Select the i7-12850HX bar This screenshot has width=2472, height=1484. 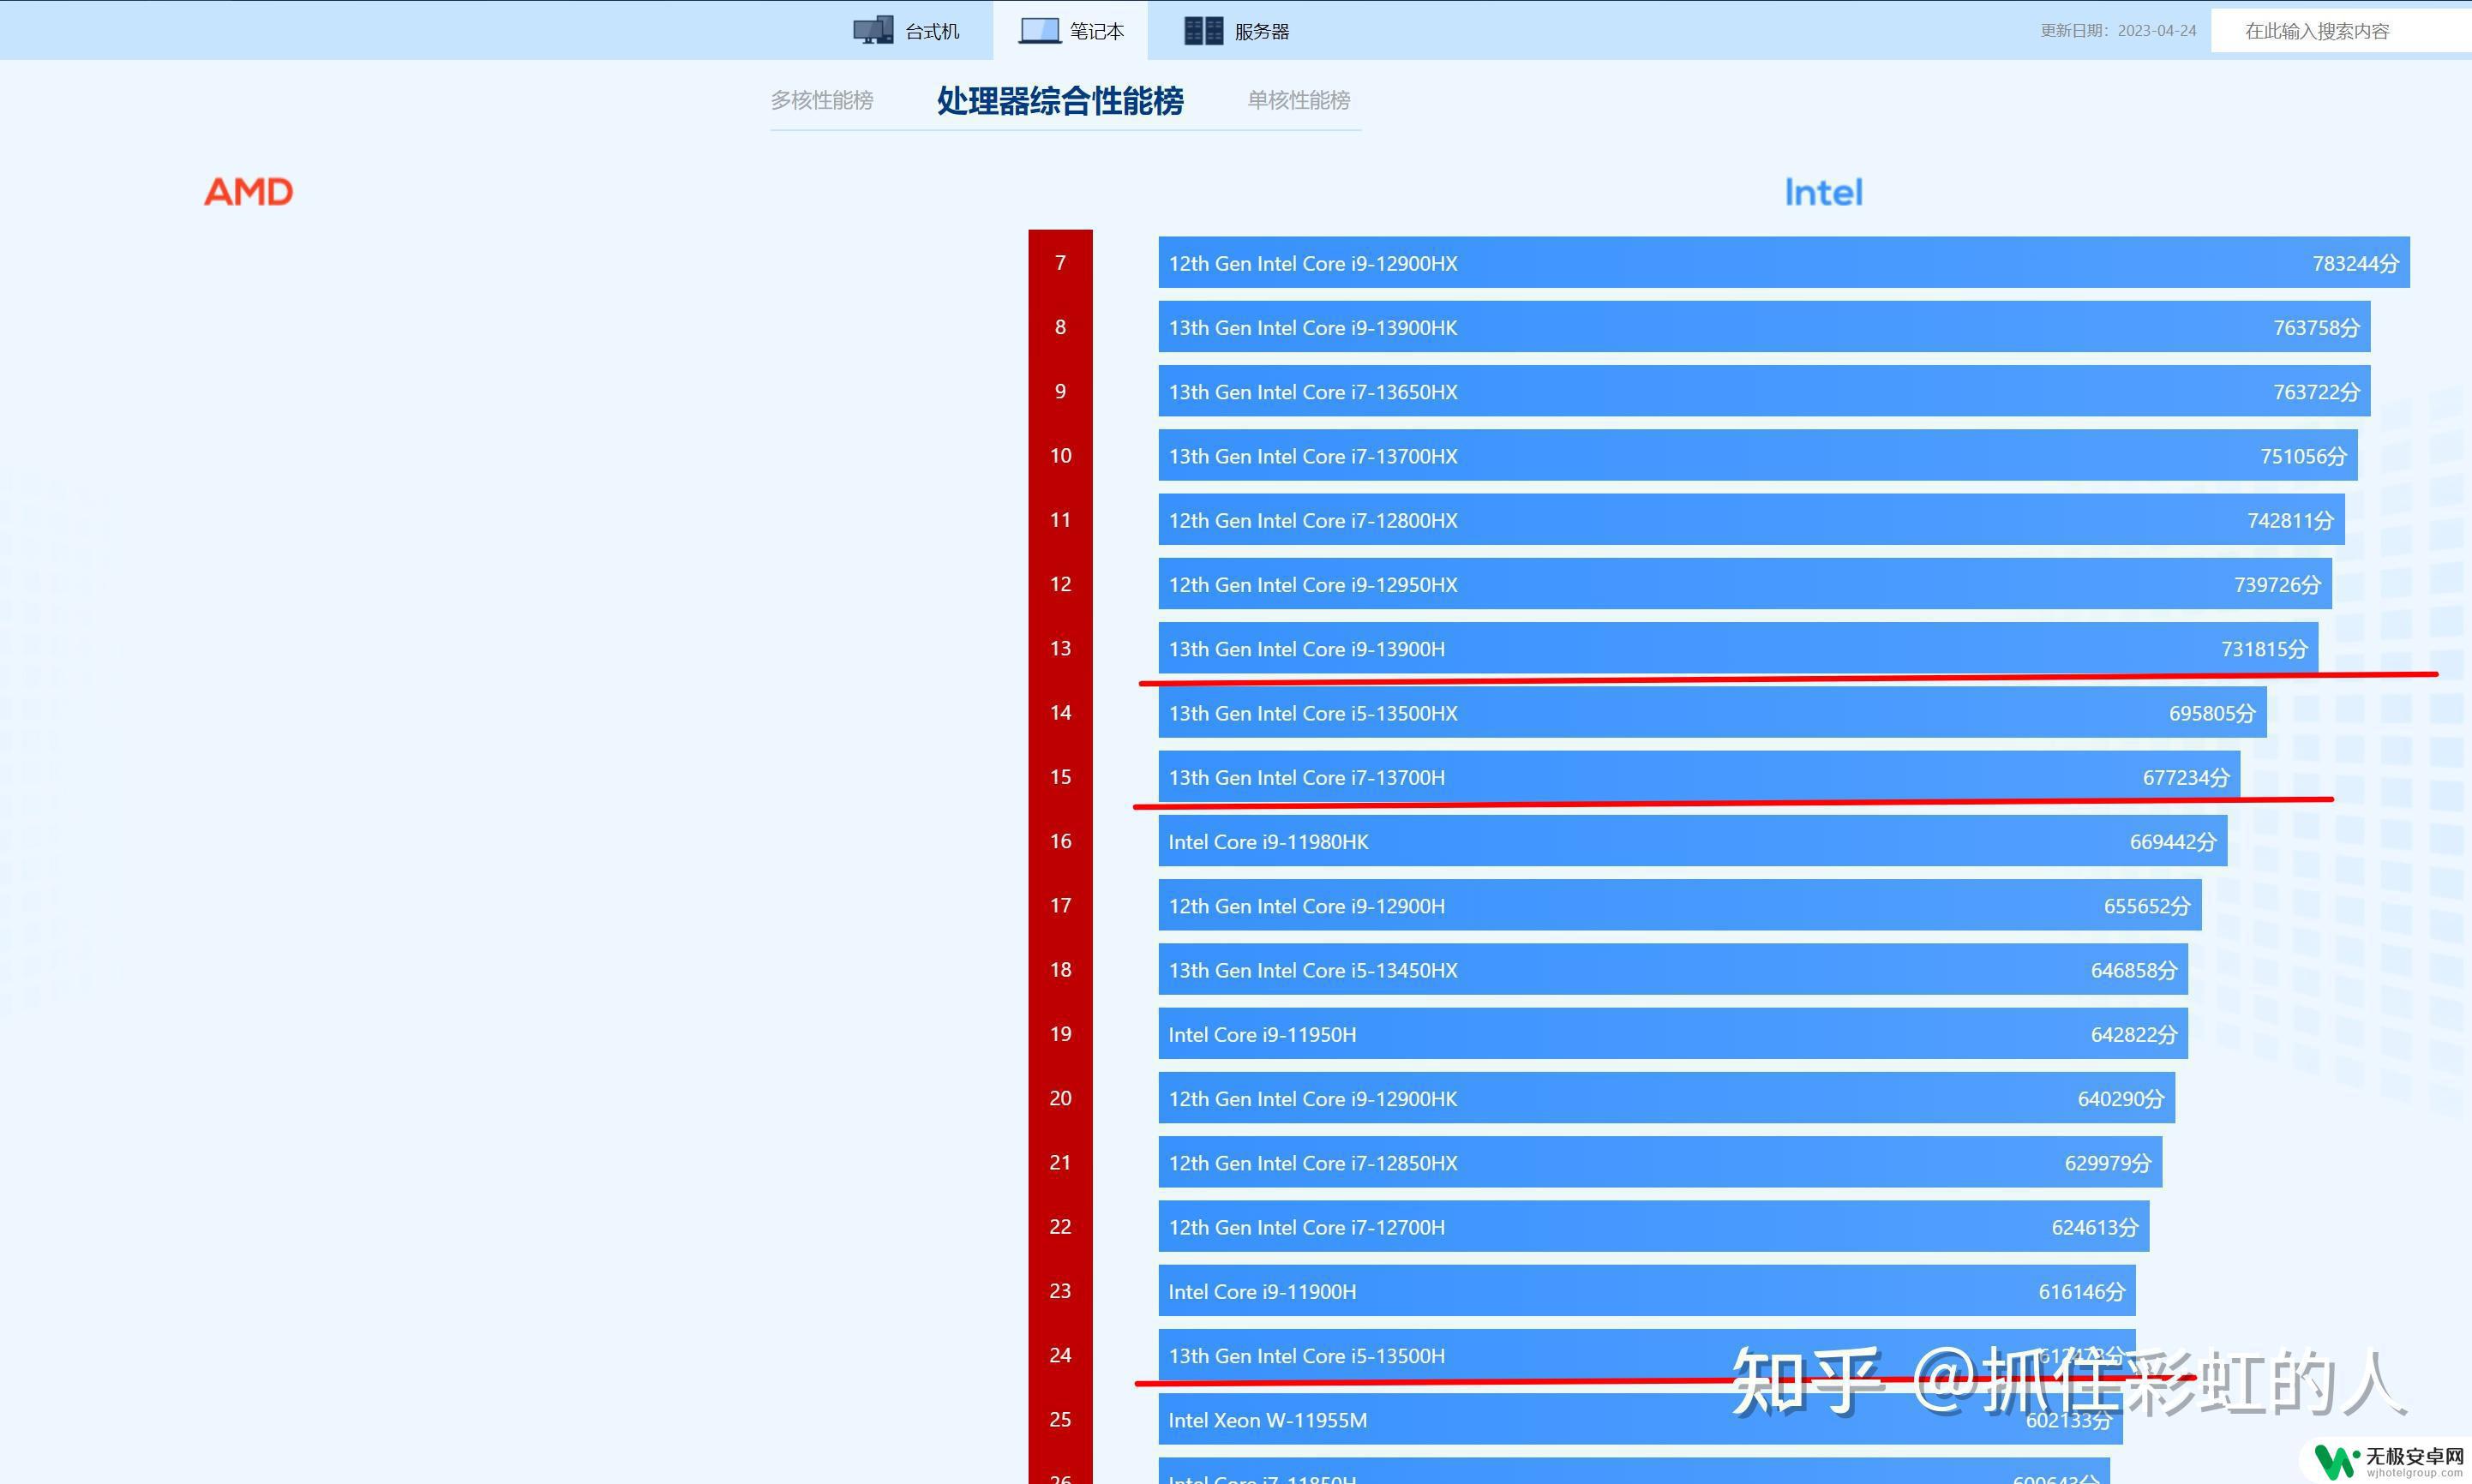coord(1659,1162)
